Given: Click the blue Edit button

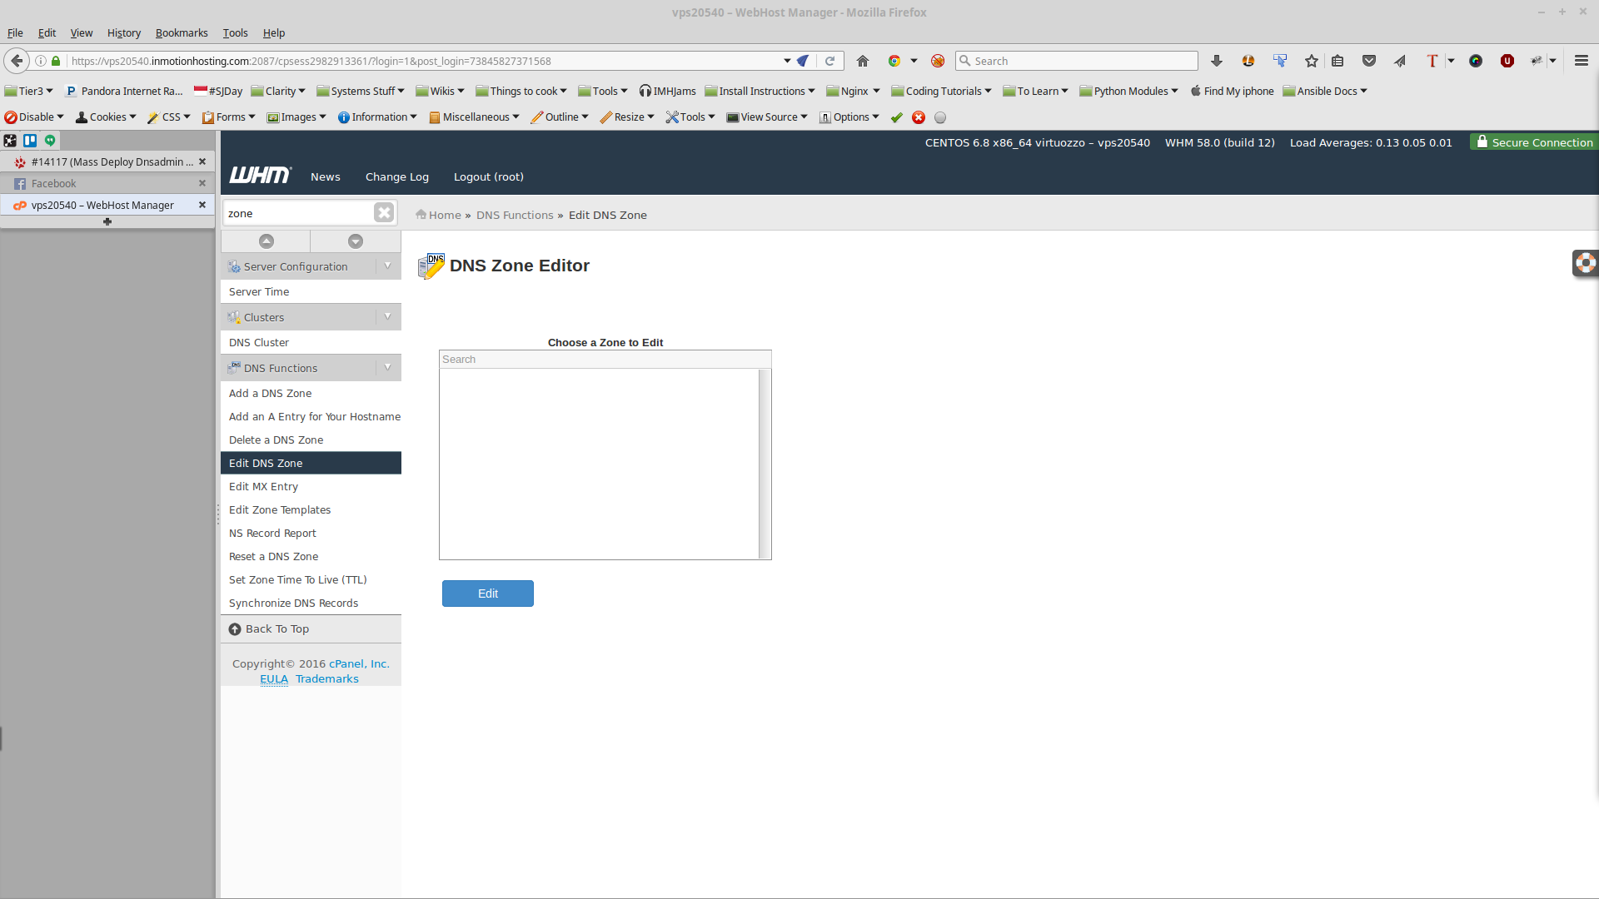Looking at the screenshot, I should [x=487, y=594].
